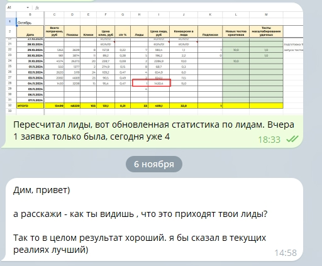
Task: Select the date cell 01.11.2024
Action: pyautogui.click(x=30, y=67)
